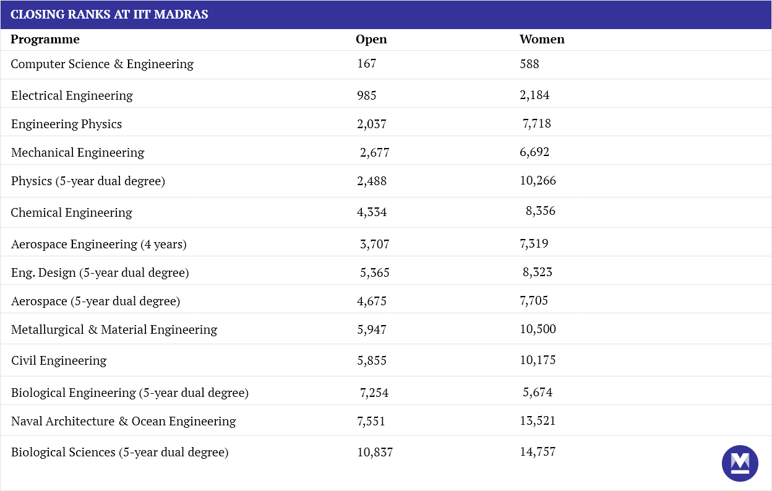Click 'Computer Science & Engineering' programme name
Screen dimensions: 772x491
coord(102,64)
